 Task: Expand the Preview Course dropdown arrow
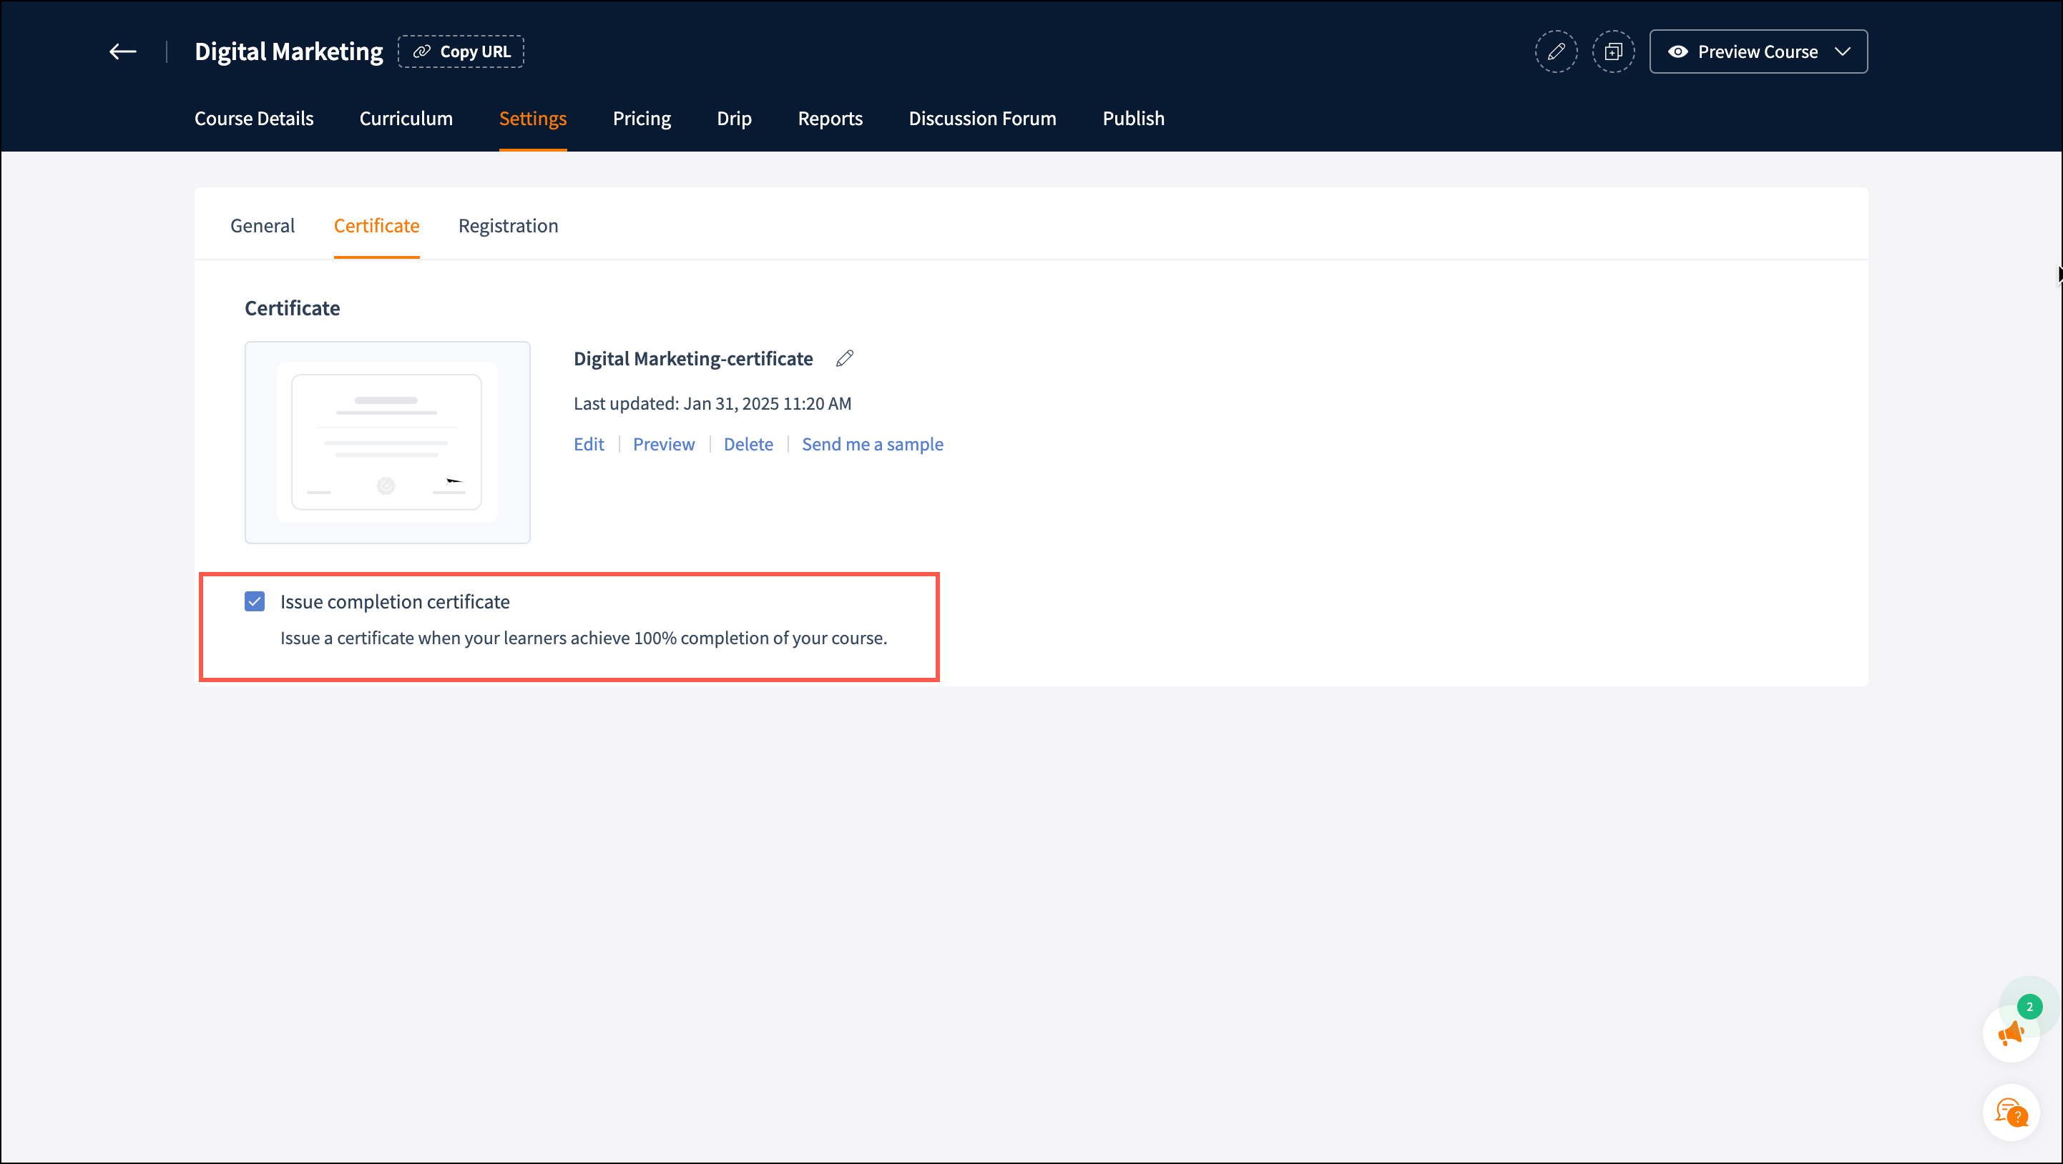point(1843,52)
